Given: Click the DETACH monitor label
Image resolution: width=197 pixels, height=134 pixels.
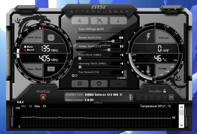Looking at the screenshot, I should pyautogui.click(x=98, y=103).
